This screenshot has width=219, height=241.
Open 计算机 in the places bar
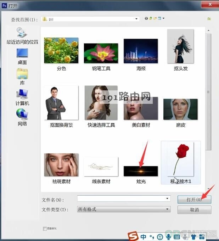click(x=22, y=97)
